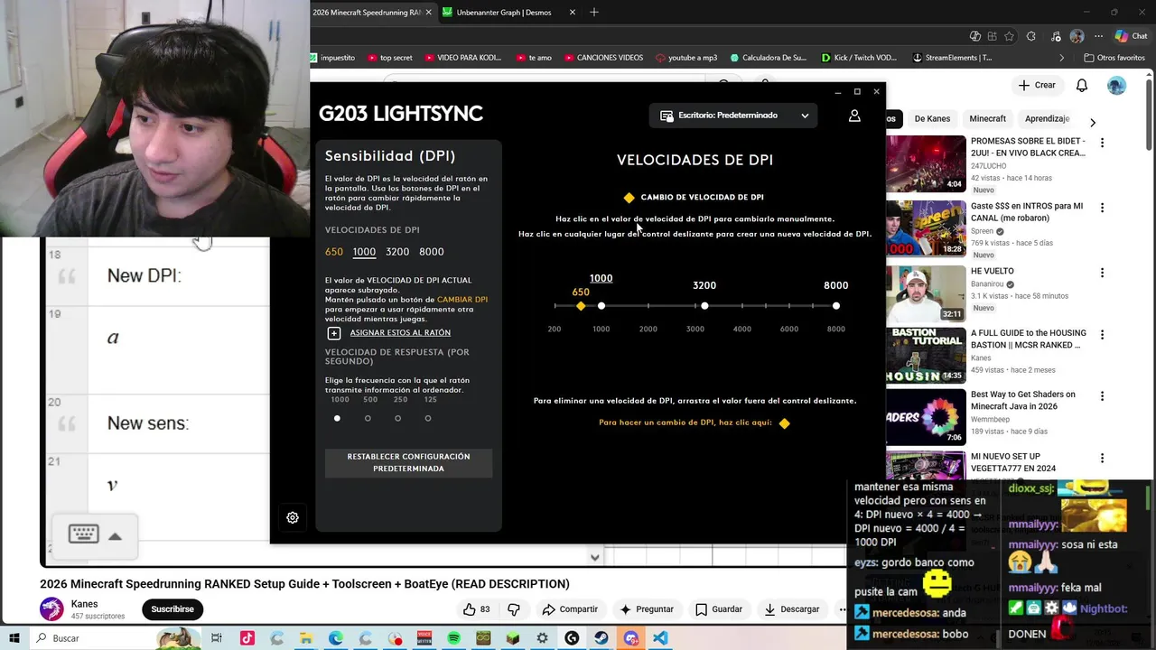Switch to the Minecraft Speedrunning tab
Screen dimensions: 1156x650
click(367, 13)
